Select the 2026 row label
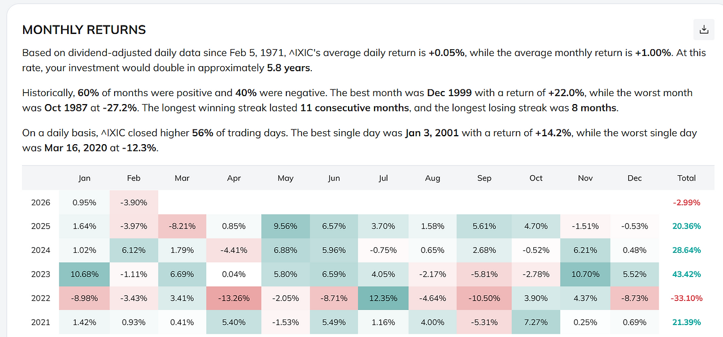The image size is (723, 337). click(41, 202)
